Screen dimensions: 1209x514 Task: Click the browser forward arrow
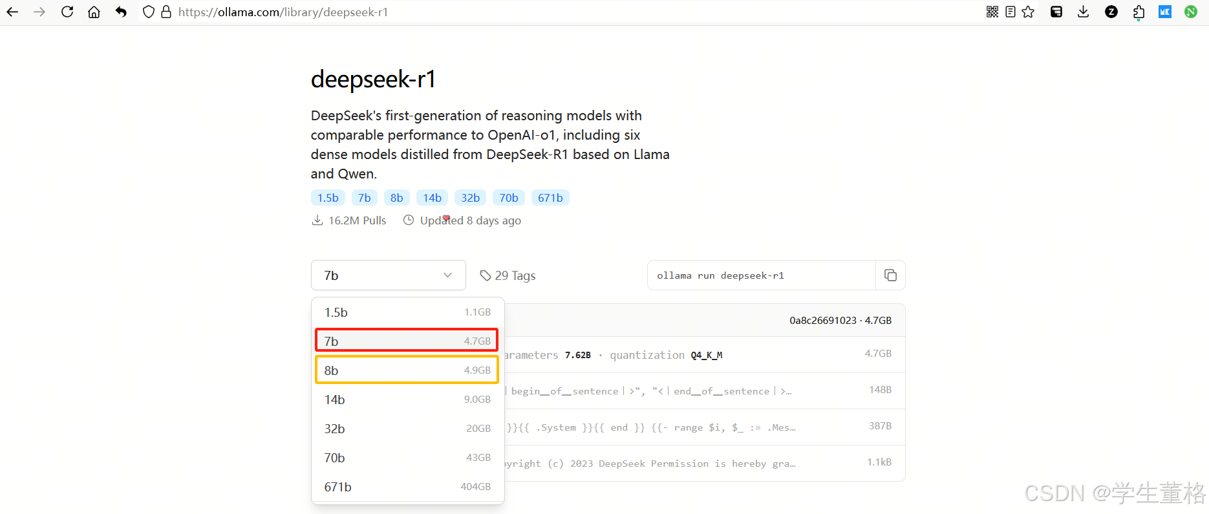coord(39,12)
